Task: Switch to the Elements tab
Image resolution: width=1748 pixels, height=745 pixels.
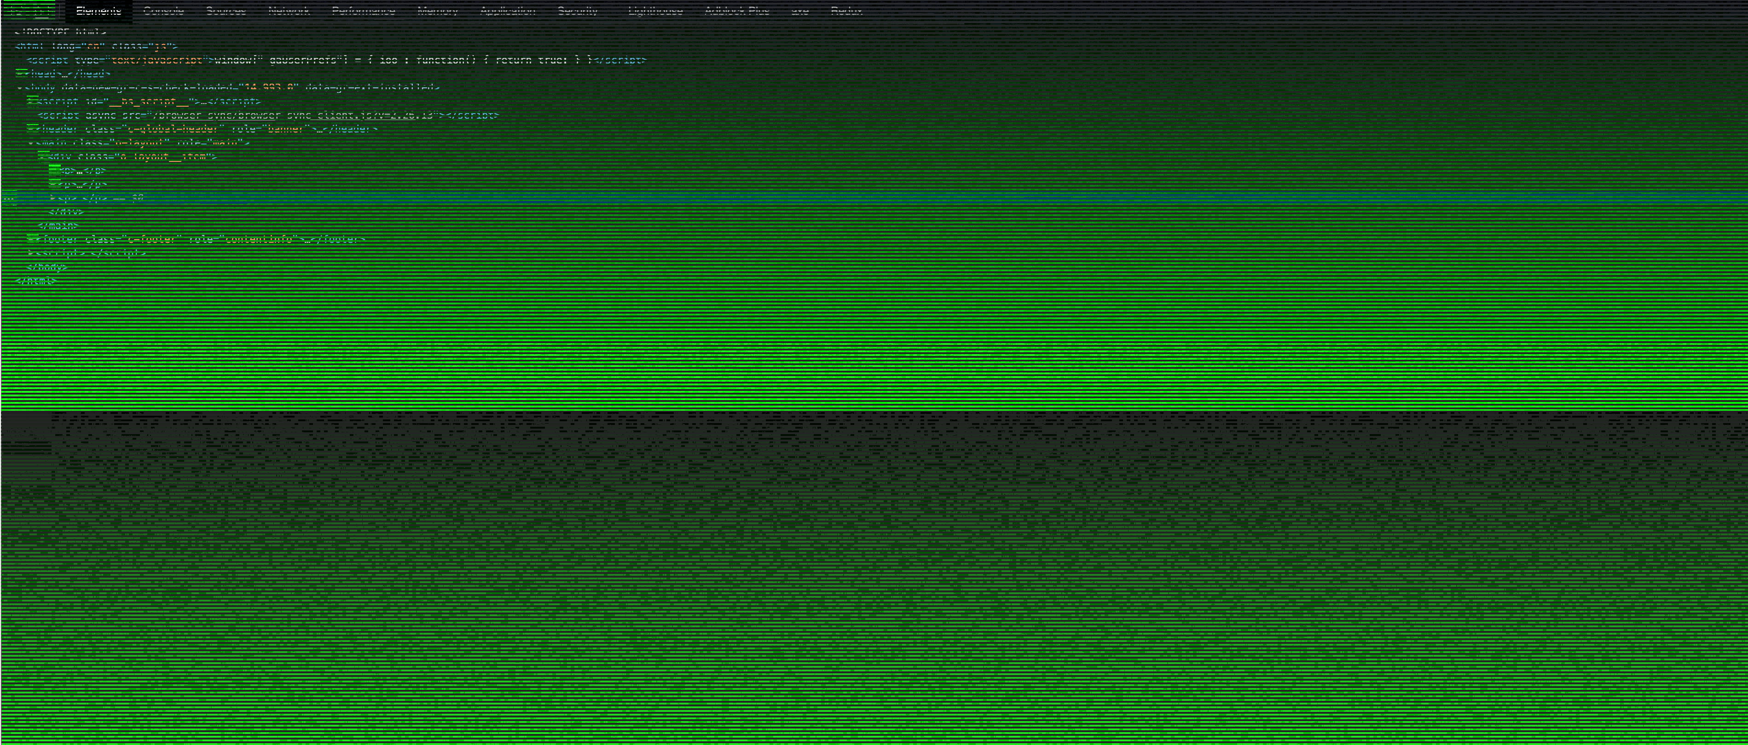Action: point(98,11)
